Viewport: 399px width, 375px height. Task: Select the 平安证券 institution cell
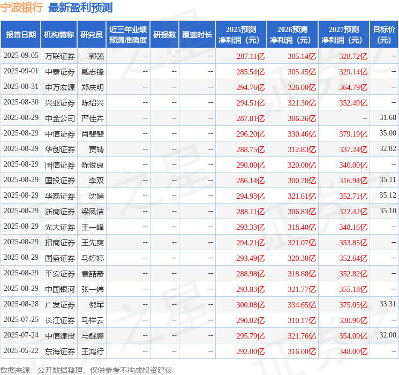coord(60,274)
